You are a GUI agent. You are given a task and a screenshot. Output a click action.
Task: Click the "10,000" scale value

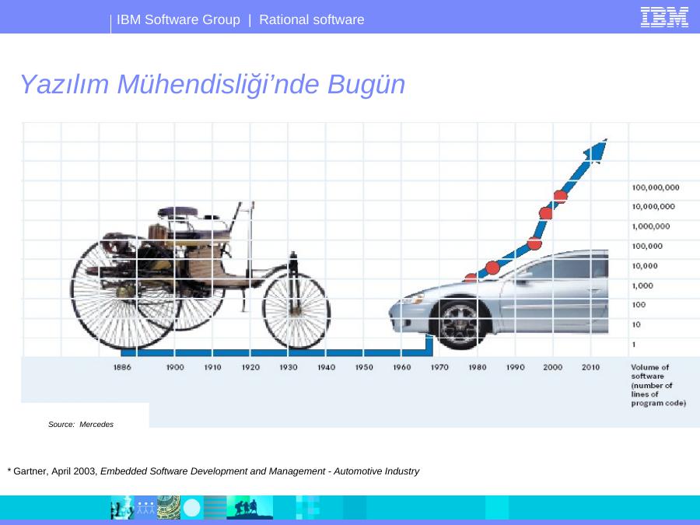click(x=645, y=266)
